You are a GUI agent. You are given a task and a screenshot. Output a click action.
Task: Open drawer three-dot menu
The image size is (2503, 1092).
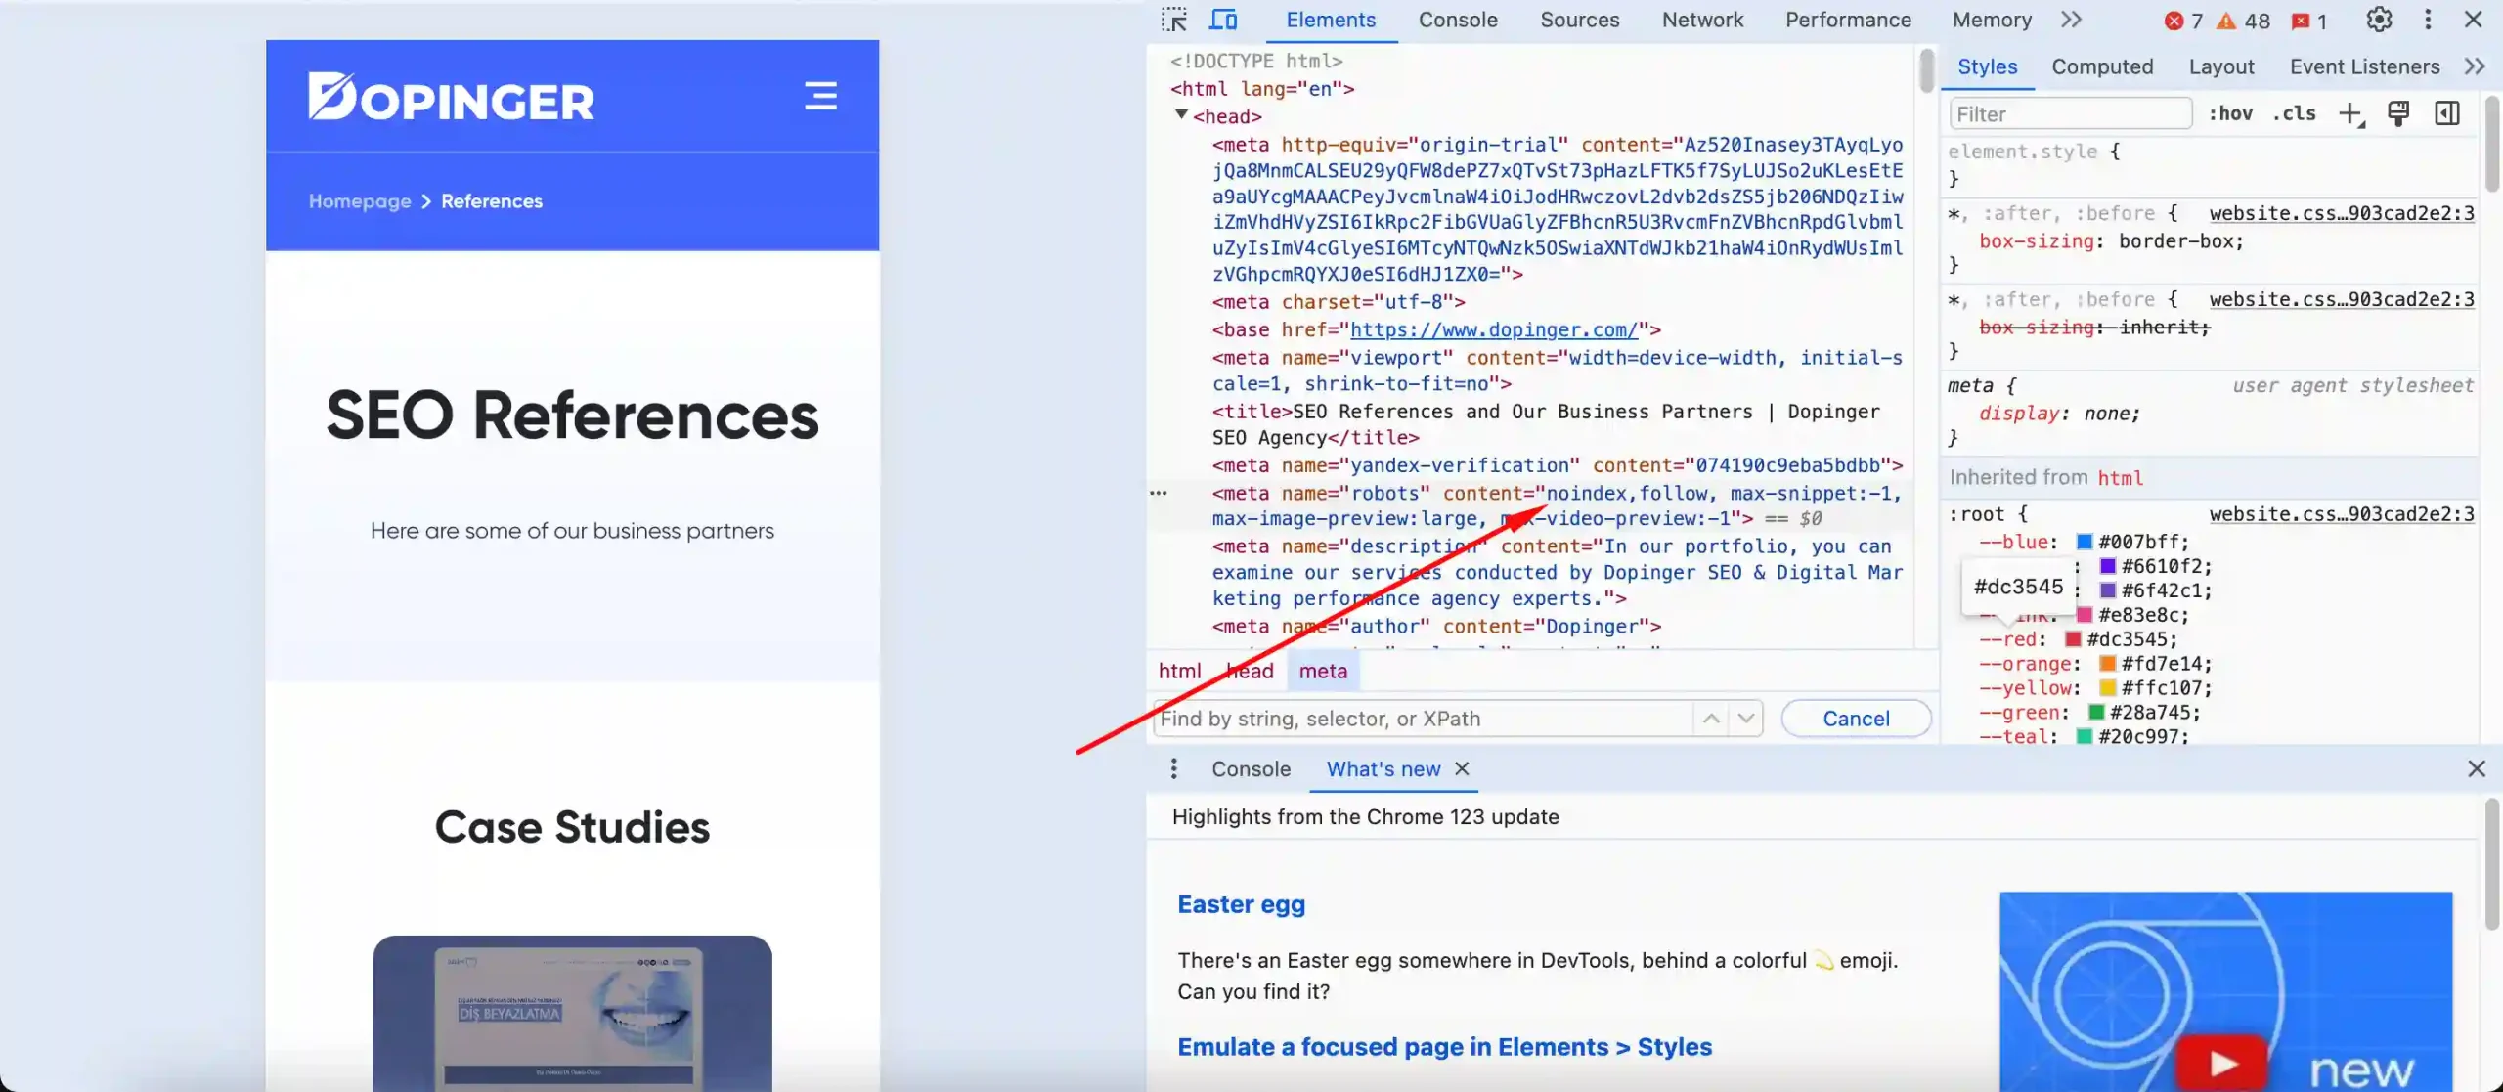1173,768
